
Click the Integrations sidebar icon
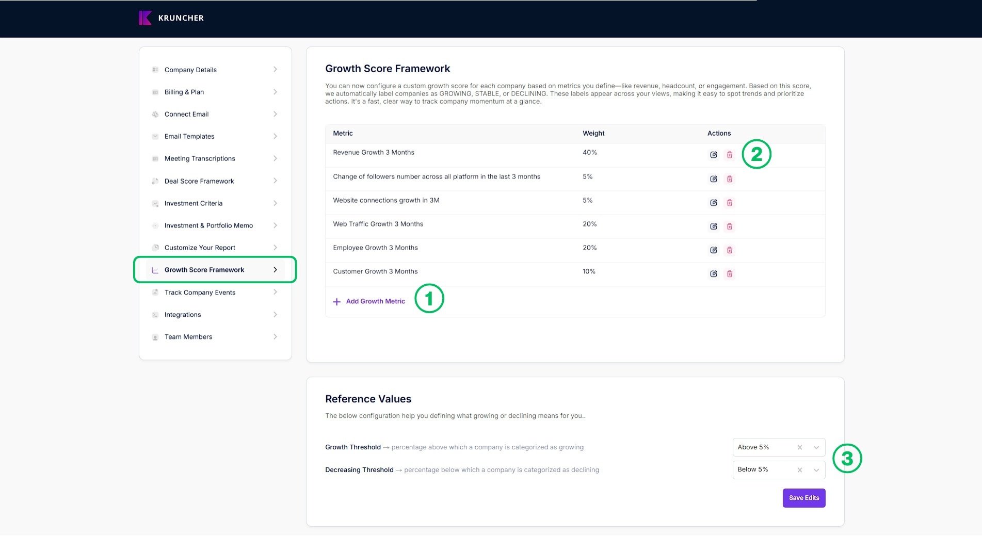coord(155,315)
